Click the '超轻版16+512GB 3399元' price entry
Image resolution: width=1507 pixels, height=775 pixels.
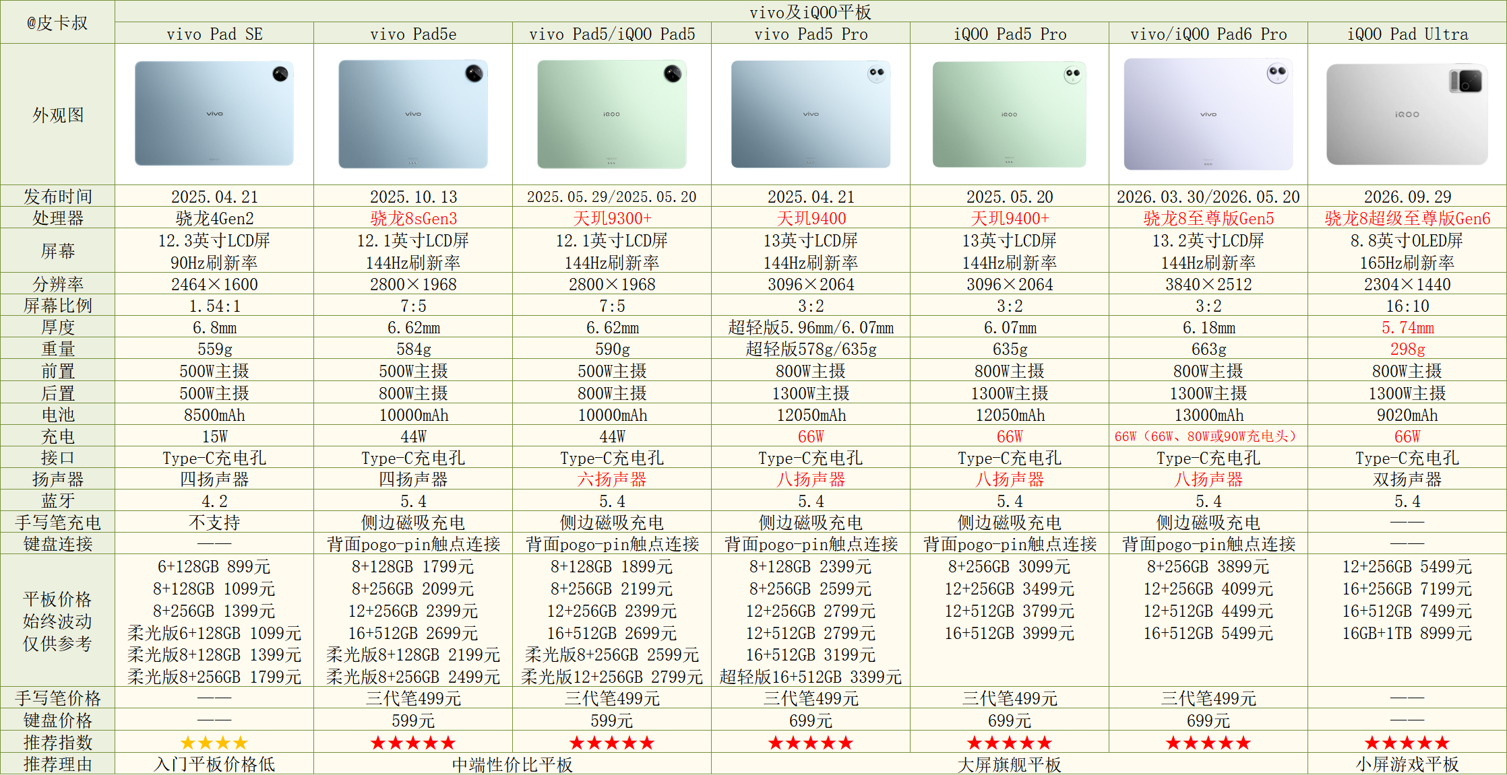[x=811, y=677]
